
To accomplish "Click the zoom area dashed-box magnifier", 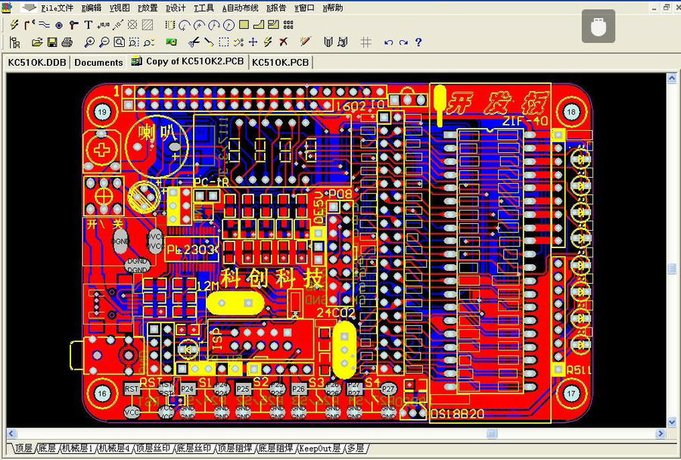I will click(x=133, y=42).
